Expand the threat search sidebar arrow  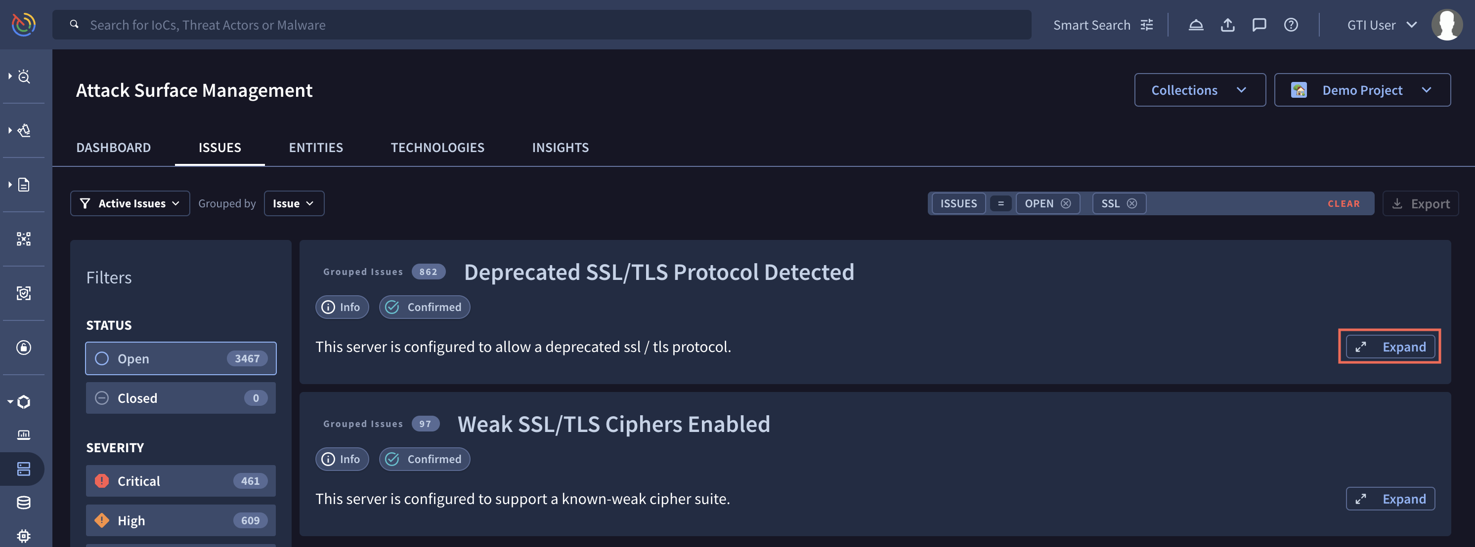(10, 76)
